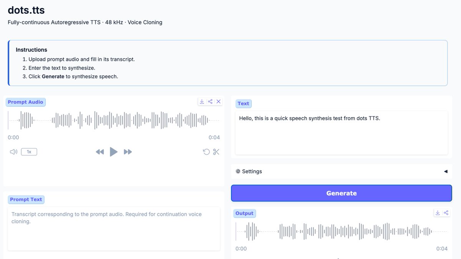
Task: Click the Prompt Text label
Action: click(26, 199)
